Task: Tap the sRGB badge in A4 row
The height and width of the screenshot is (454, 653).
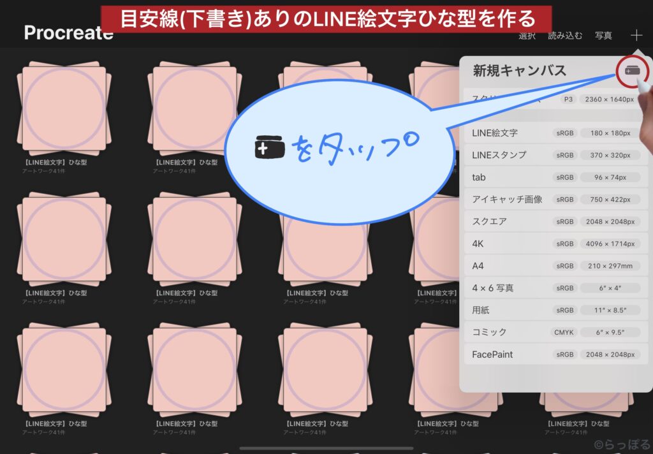Action: pyautogui.click(x=565, y=266)
